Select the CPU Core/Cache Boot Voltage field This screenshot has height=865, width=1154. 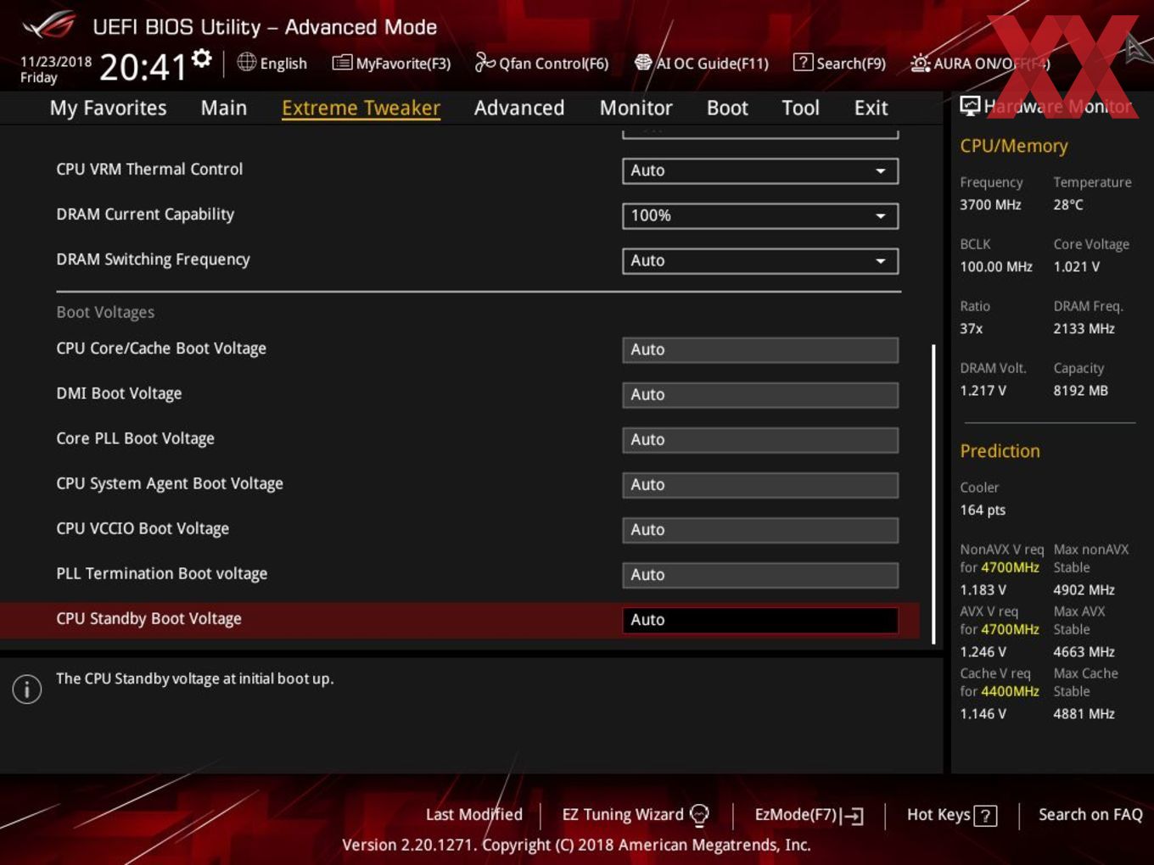coord(760,349)
